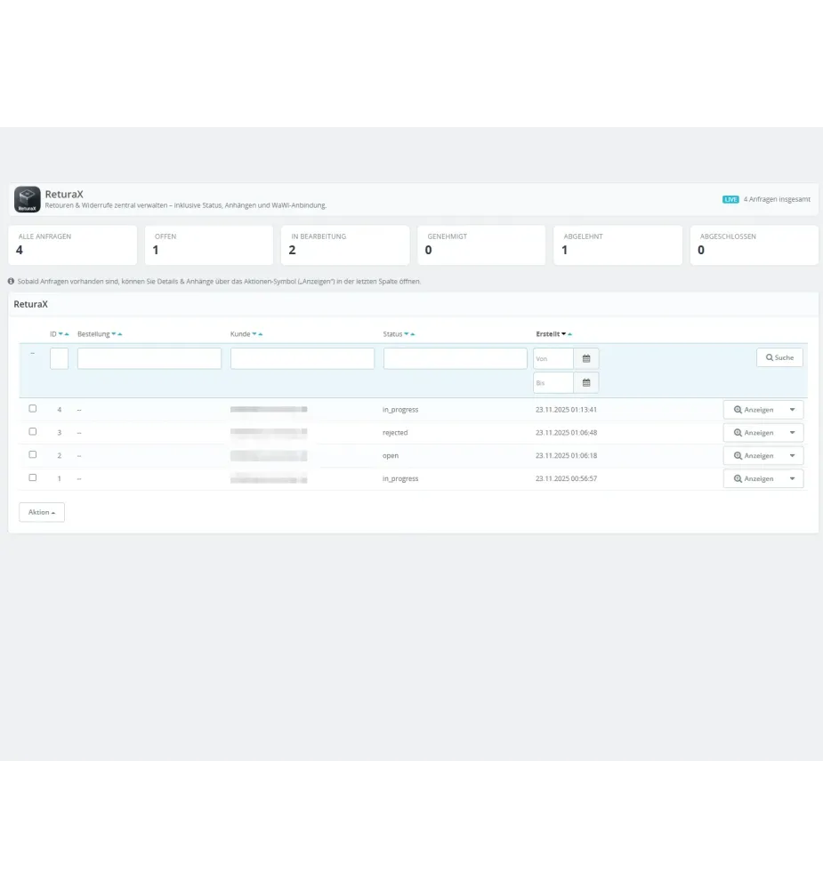Viewport: 823px width, 889px height.
Task: Click the magnifier icon on row 4's Anzeigen button
Action: pyautogui.click(x=737, y=409)
